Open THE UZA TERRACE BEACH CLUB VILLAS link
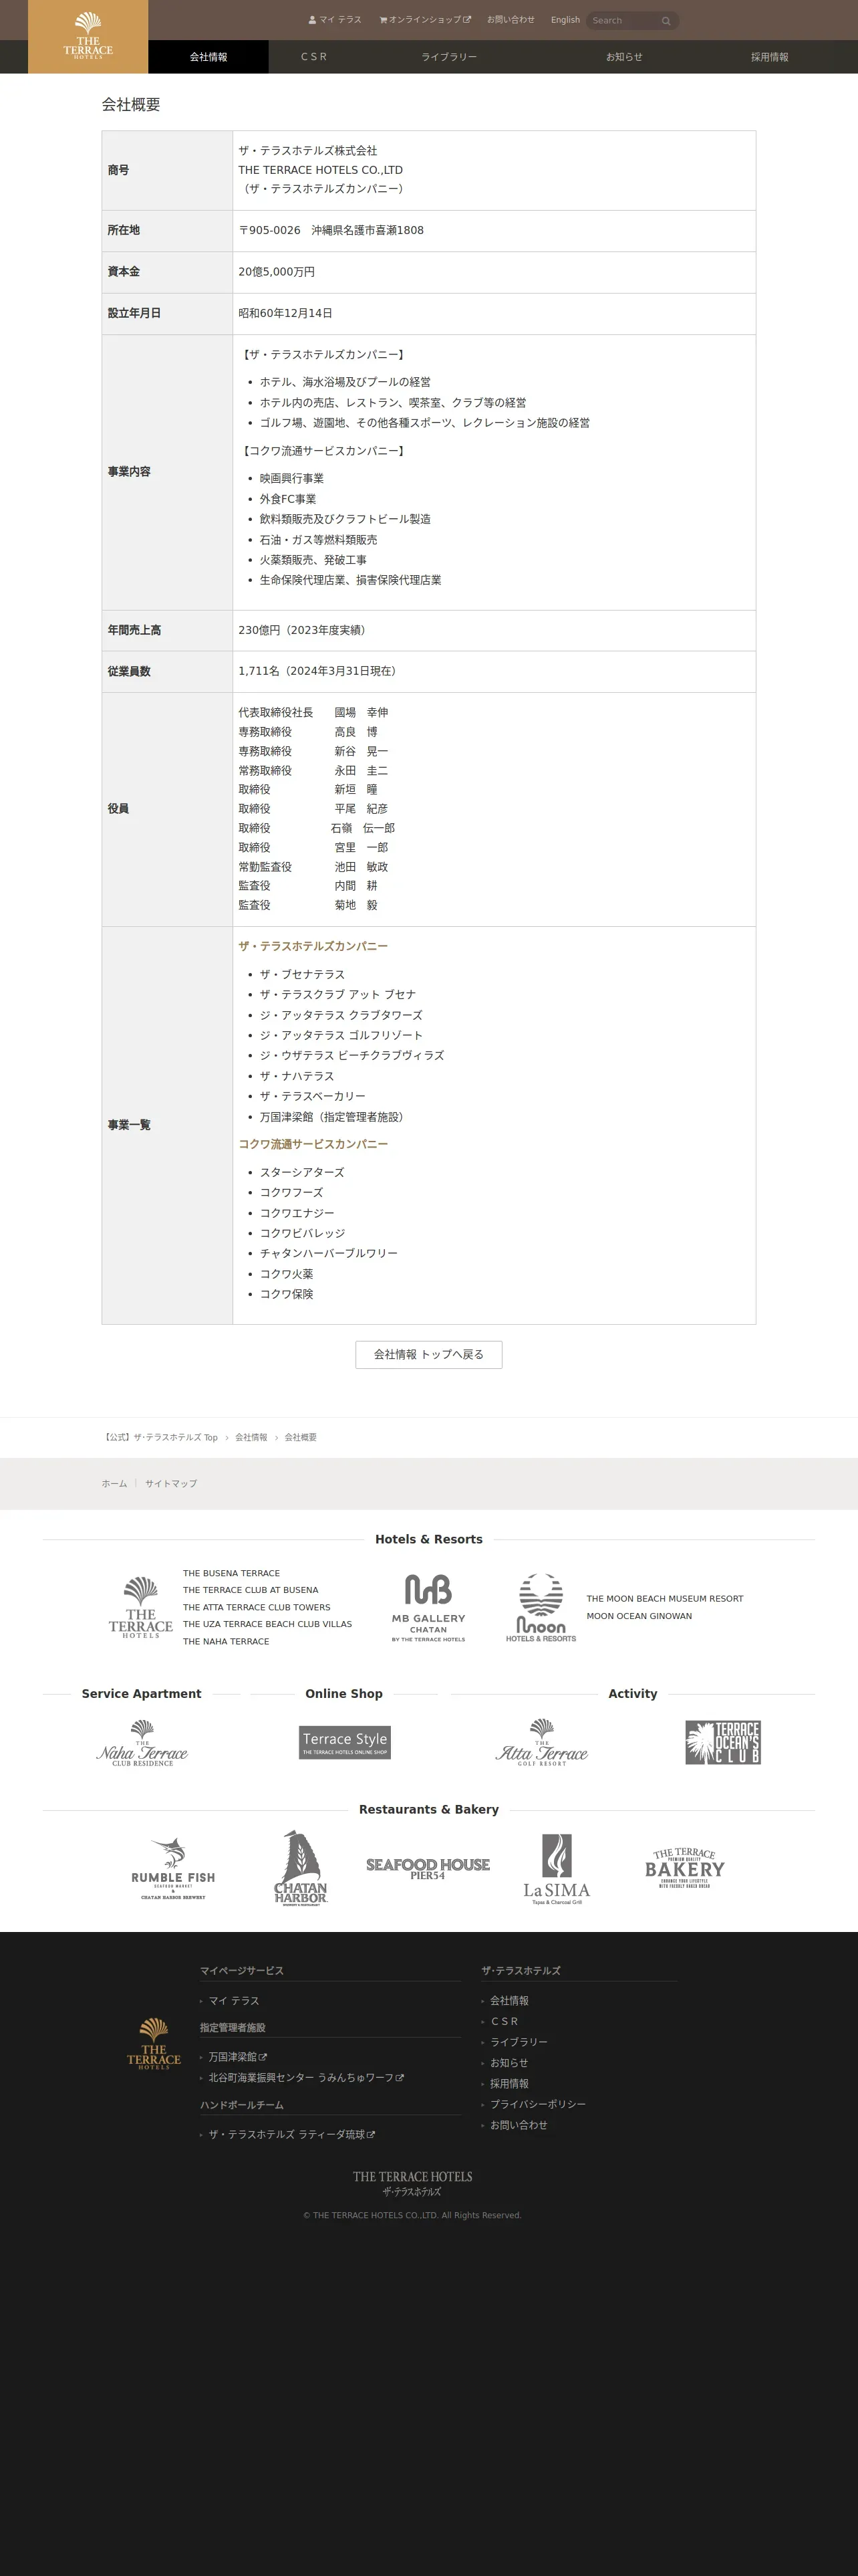The width and height of the screenshot is (858, 2576). tap(267, 1624)
